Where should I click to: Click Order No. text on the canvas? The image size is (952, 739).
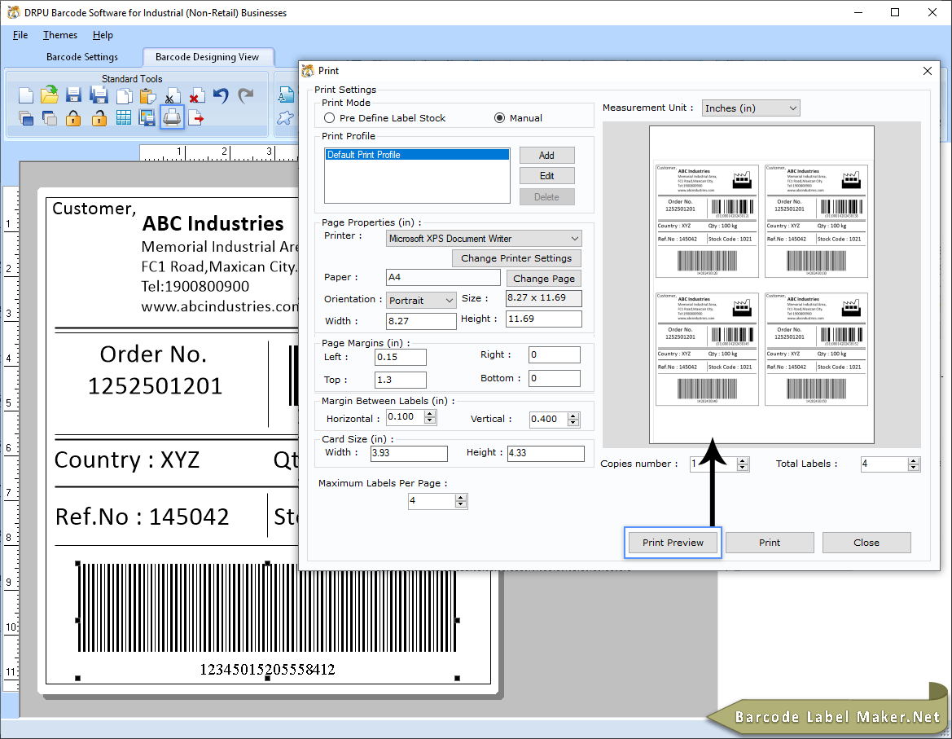(153, 354)
